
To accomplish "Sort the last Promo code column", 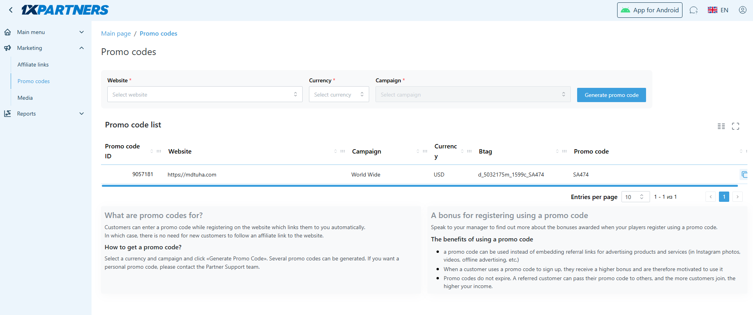I will (x=741, y=151).
